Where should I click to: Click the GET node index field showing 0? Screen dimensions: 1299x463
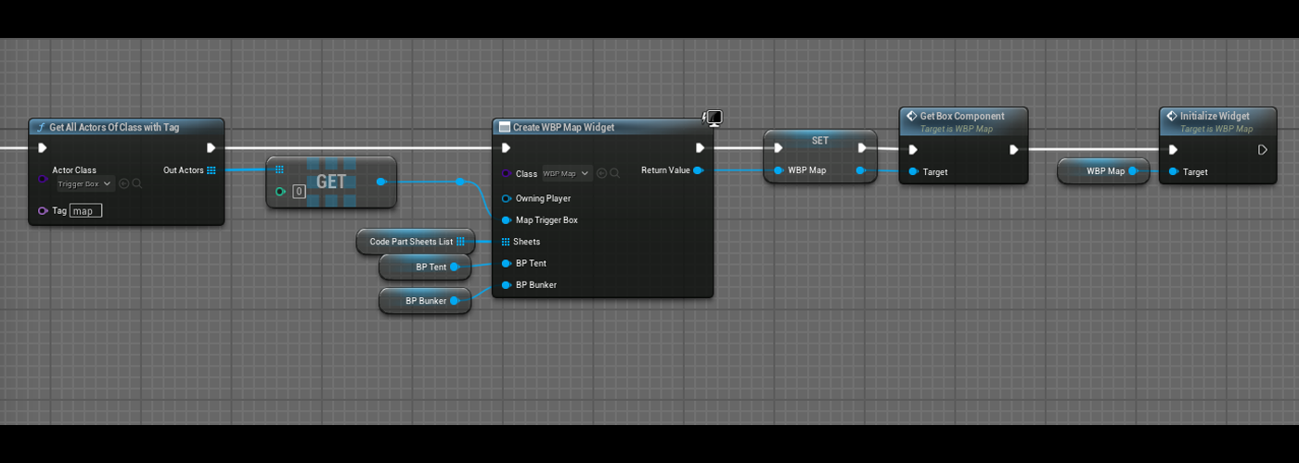299,192
